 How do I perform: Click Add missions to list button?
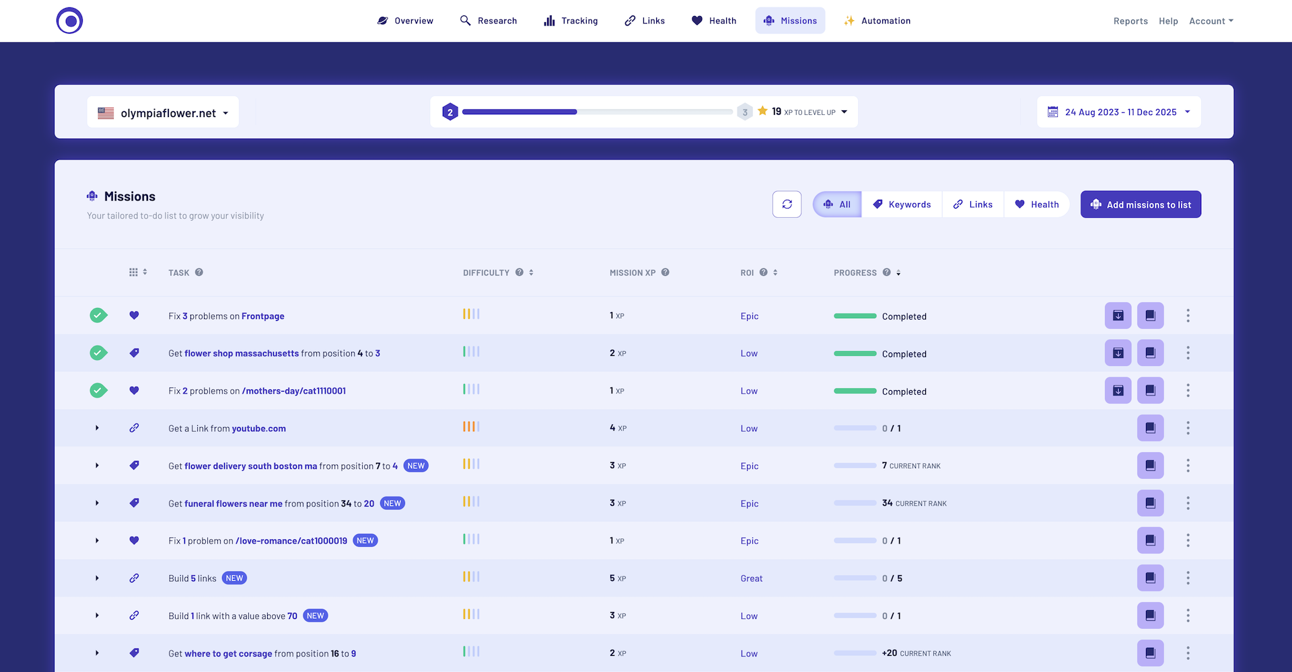click(x=1141, y=204)
